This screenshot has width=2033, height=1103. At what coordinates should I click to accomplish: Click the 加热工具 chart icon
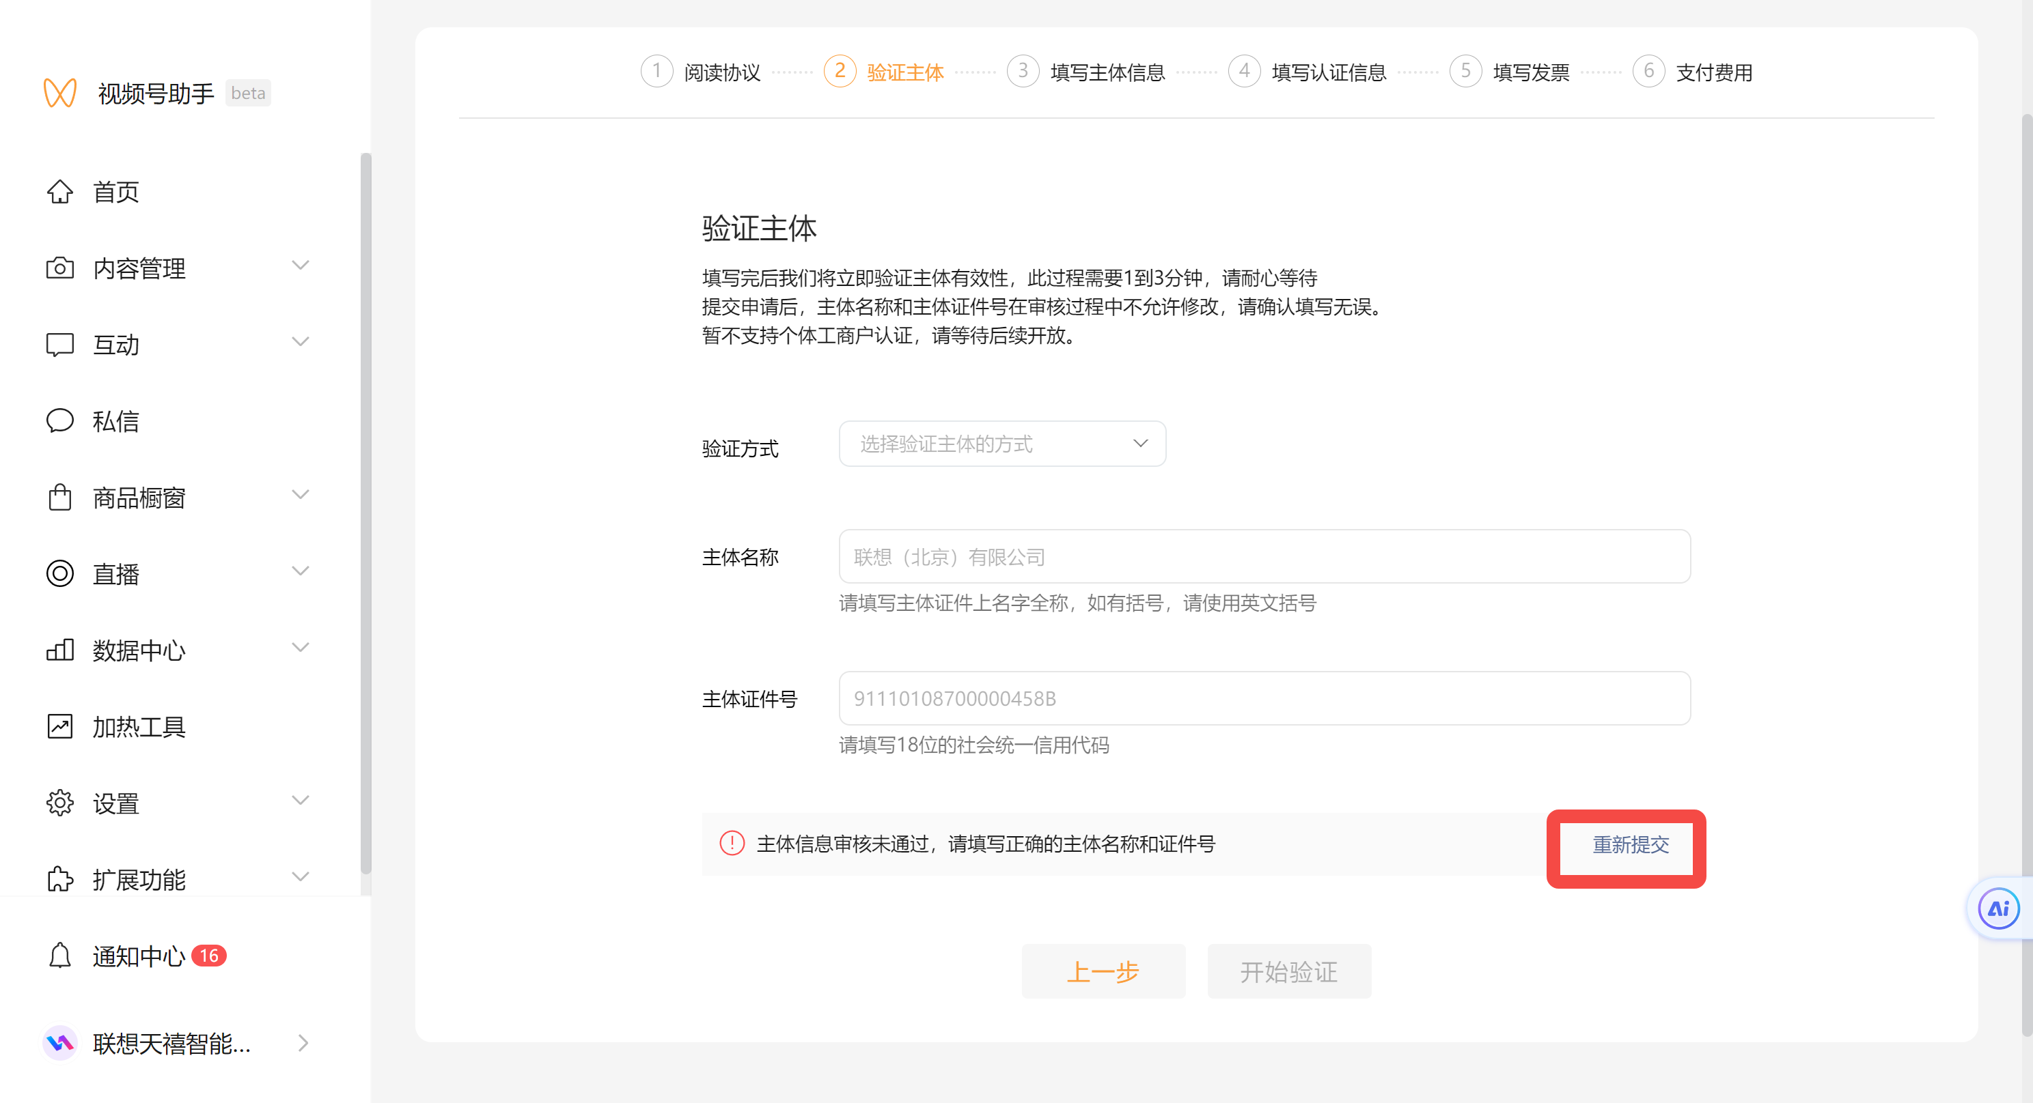click(x=59, y=726)
